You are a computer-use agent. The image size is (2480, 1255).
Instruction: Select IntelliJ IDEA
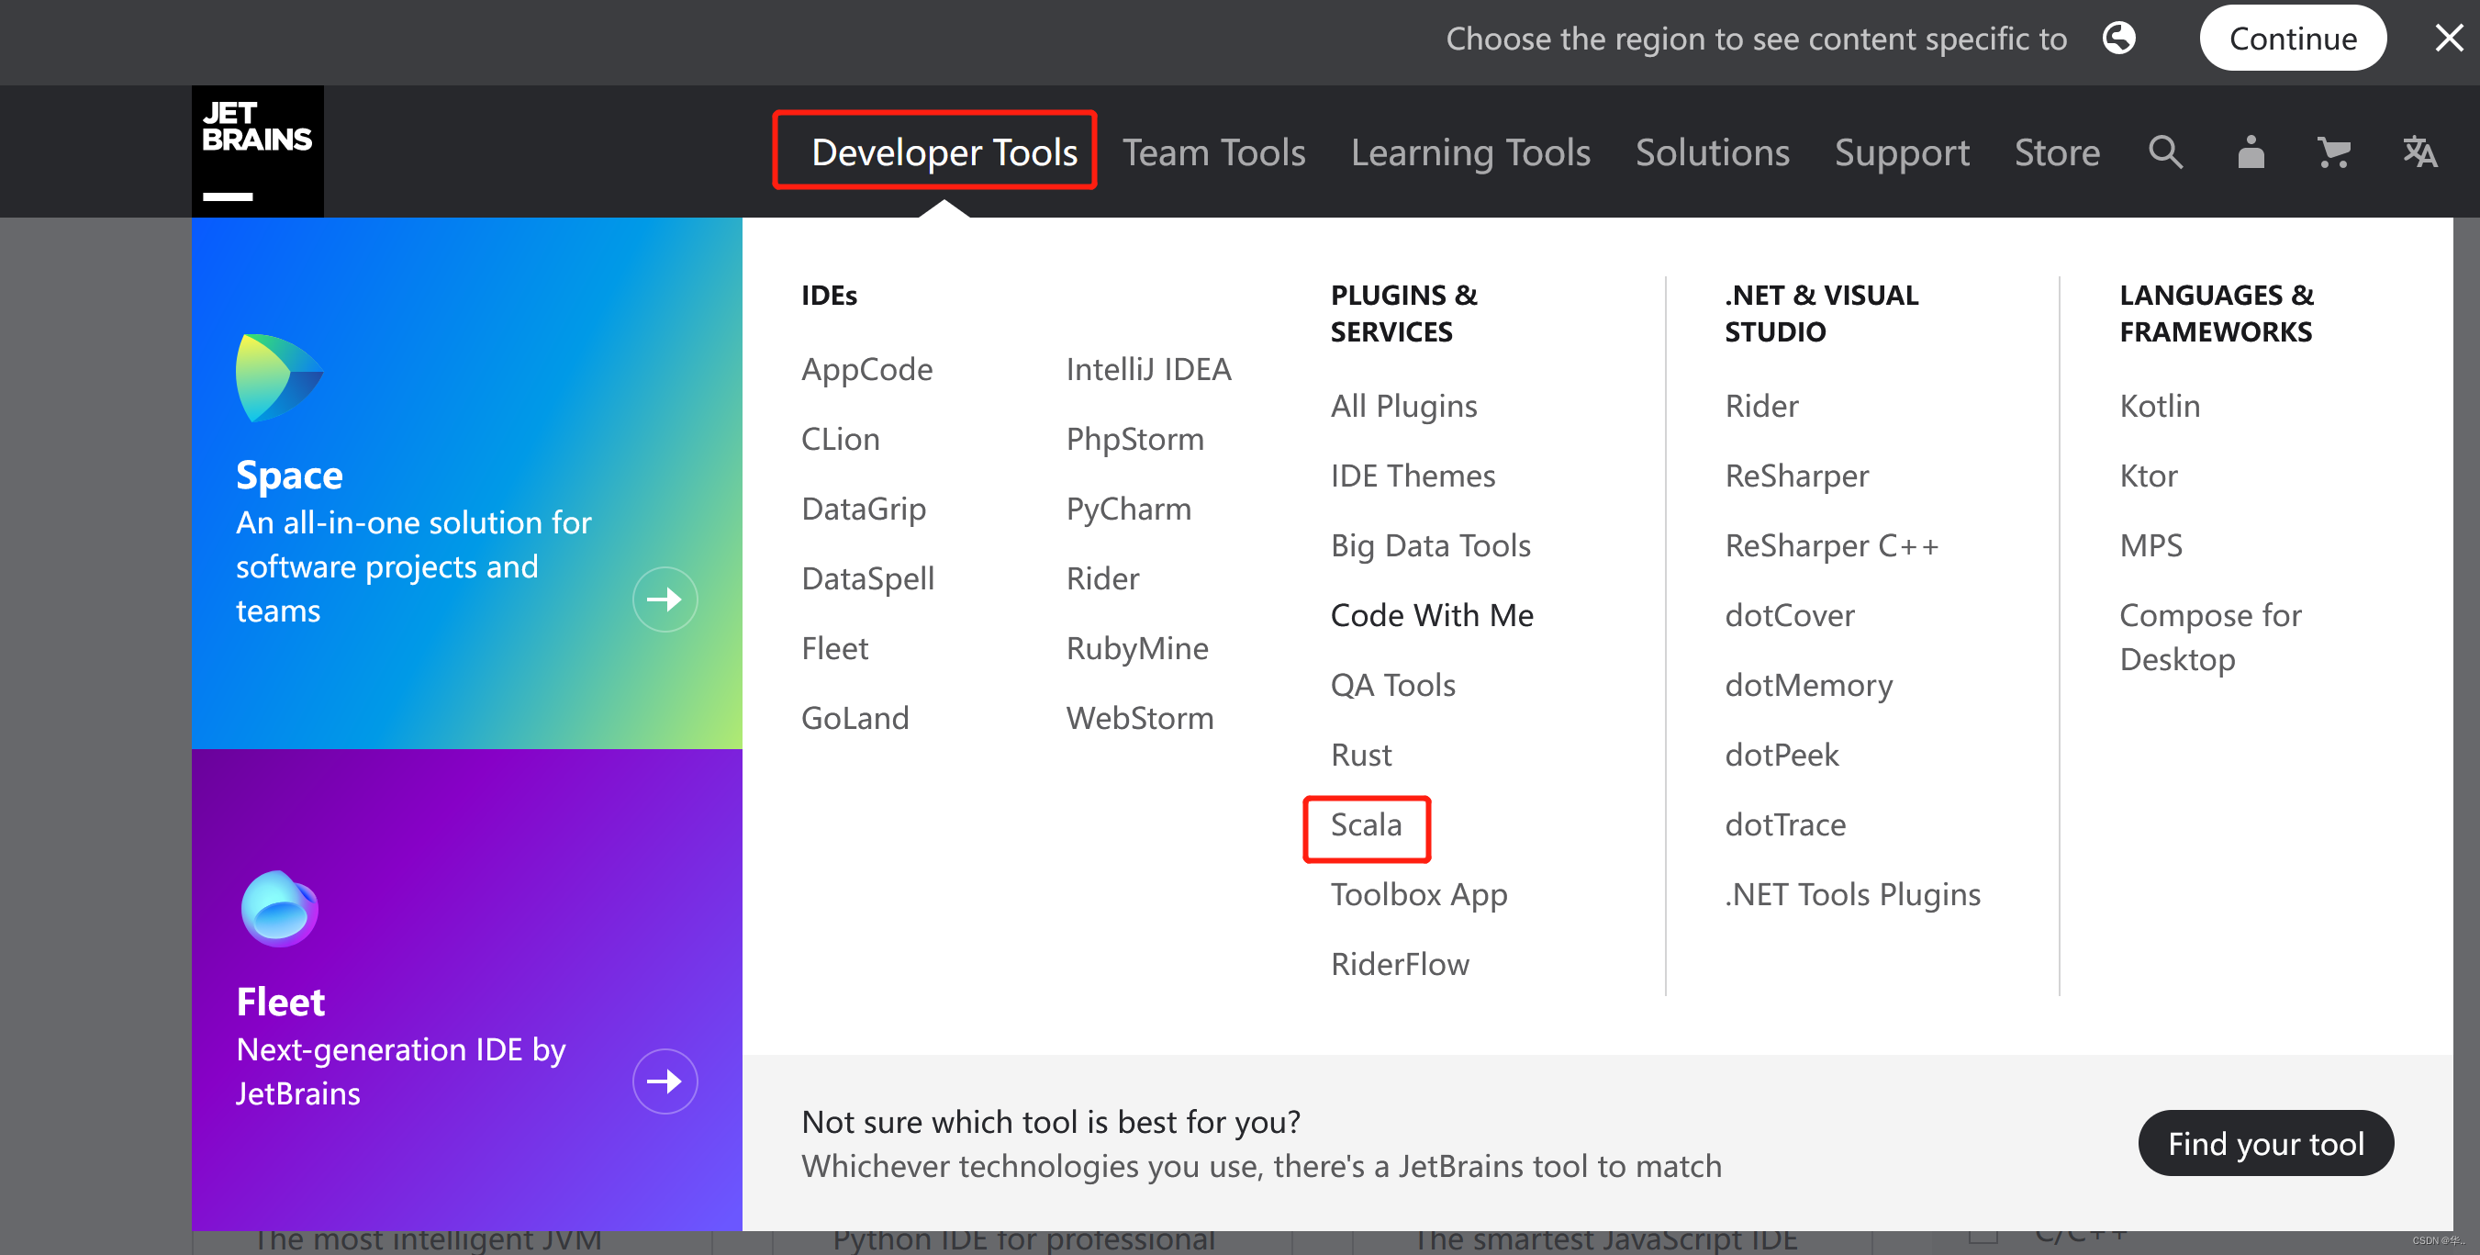(x=1148, y=369)
